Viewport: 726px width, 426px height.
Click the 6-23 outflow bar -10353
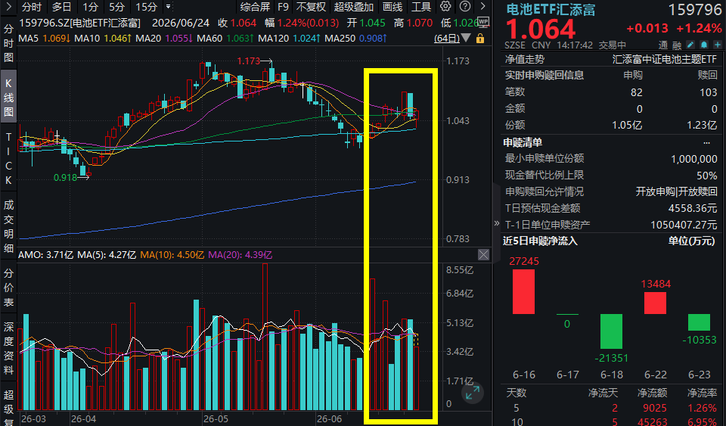click(699, 323)
